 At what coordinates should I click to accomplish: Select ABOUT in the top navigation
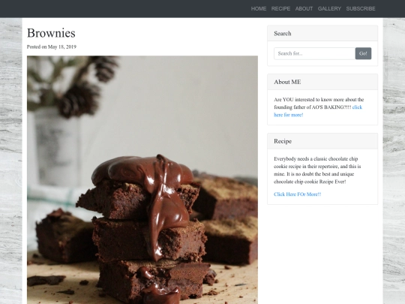304,9
